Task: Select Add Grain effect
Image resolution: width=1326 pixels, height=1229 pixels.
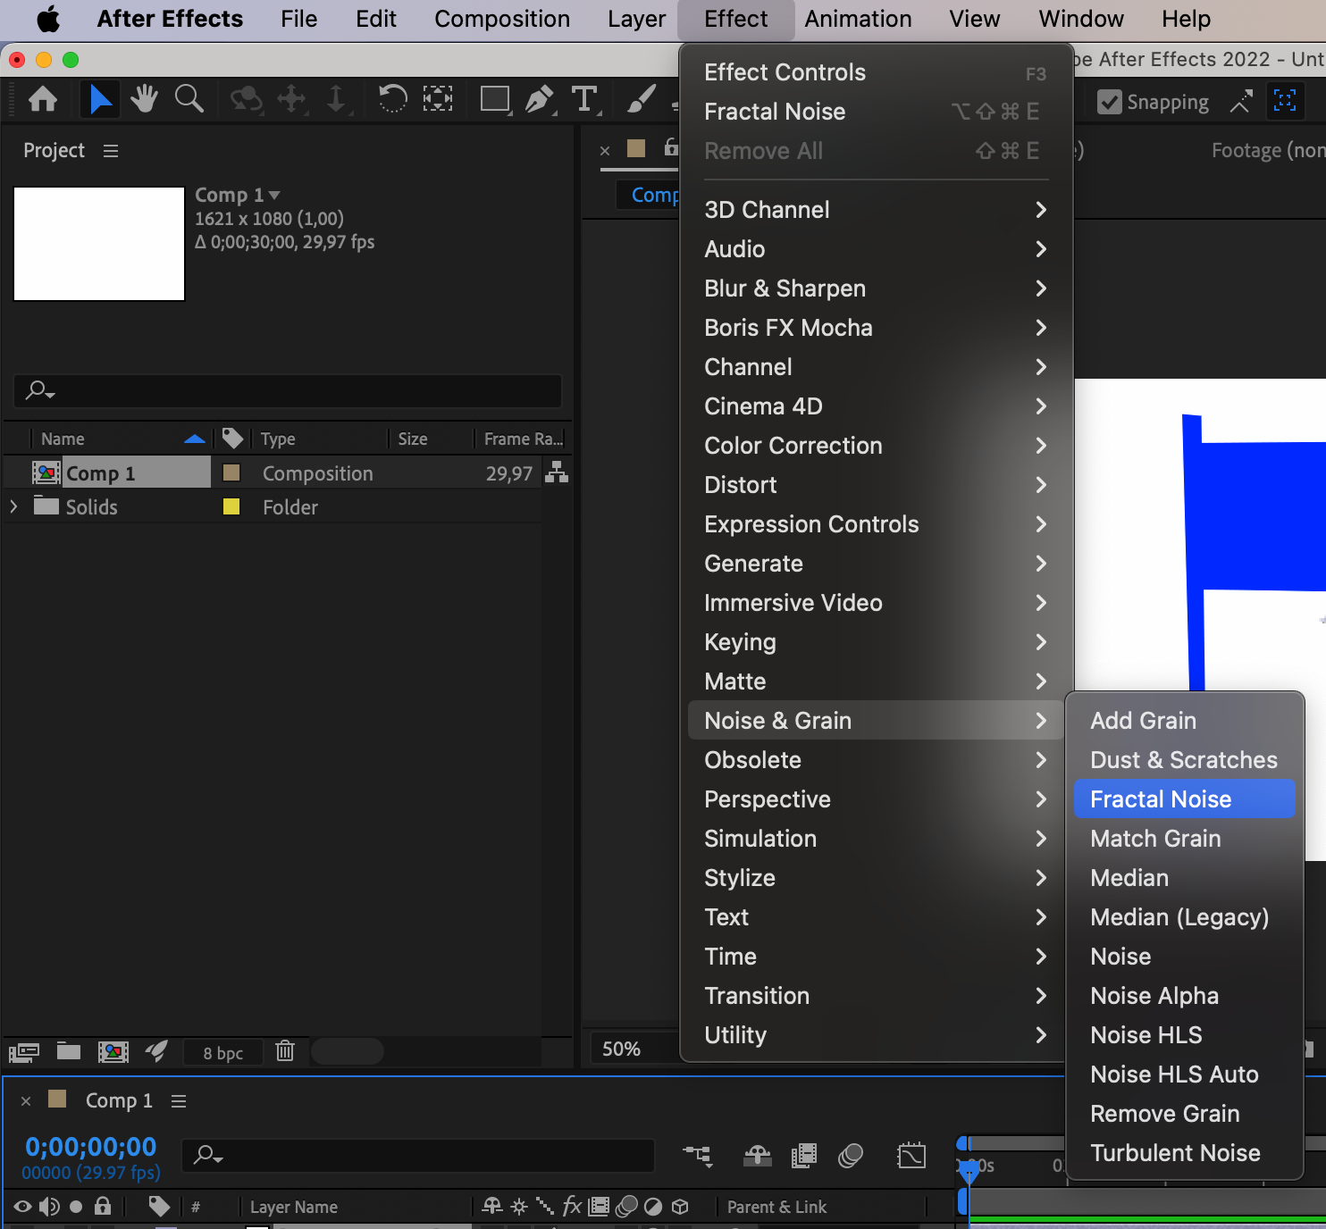Action: point(1184,721)
